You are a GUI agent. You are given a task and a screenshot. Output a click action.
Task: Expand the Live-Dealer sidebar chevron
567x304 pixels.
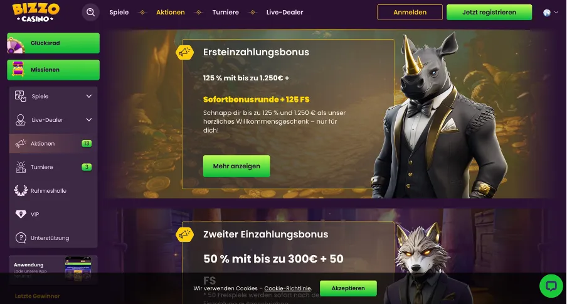(x=89, y=120)
